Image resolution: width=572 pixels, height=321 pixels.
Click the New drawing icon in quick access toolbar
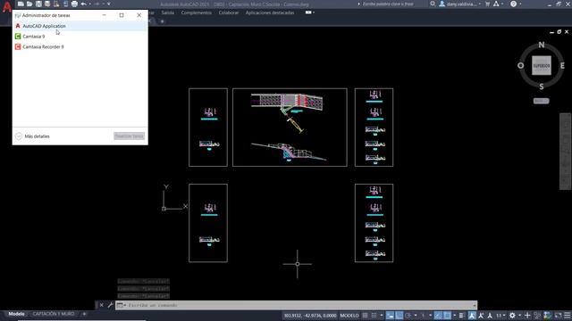[21, 4]
